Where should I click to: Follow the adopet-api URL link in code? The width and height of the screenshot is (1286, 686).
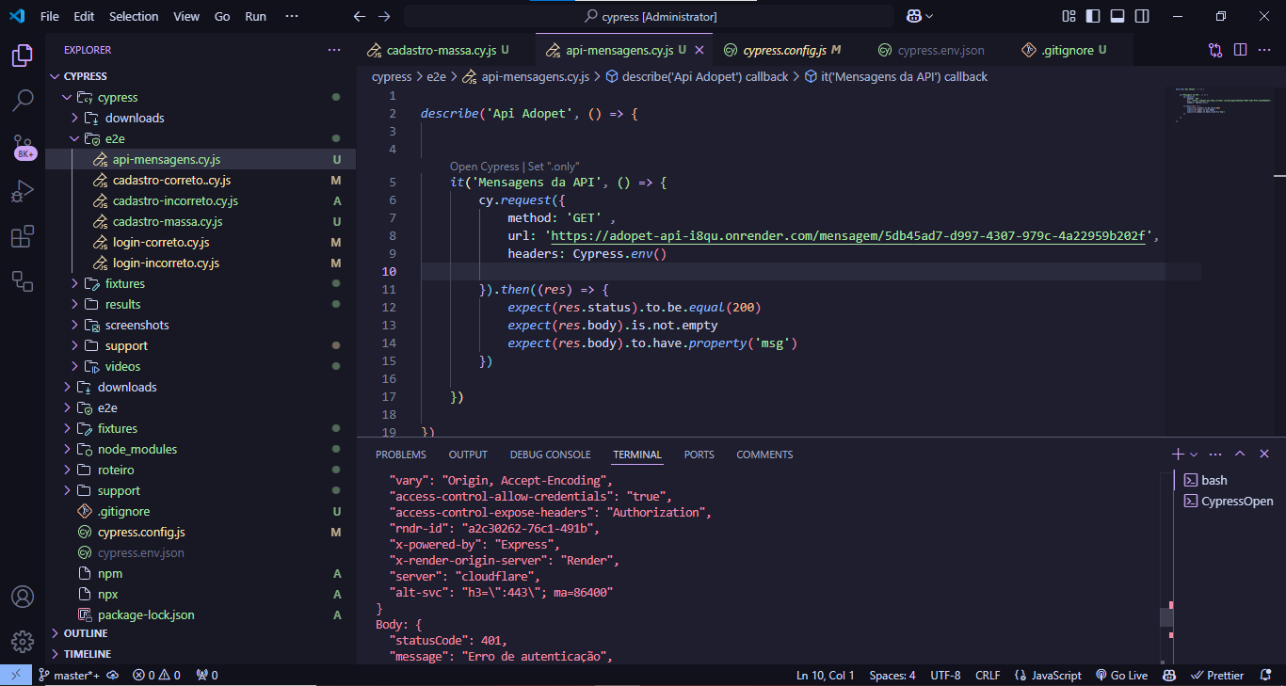848,236
